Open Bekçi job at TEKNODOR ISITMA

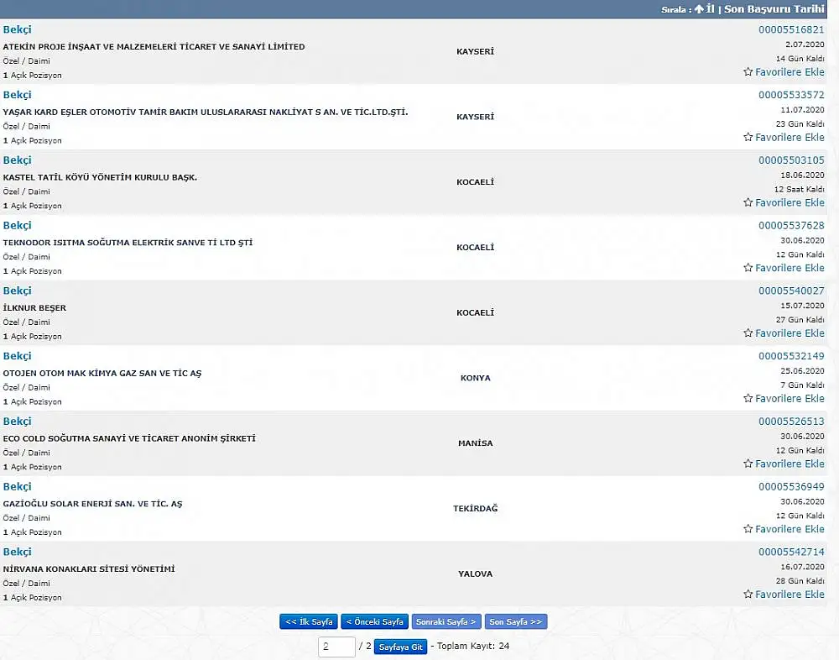[x=17, y=226]
